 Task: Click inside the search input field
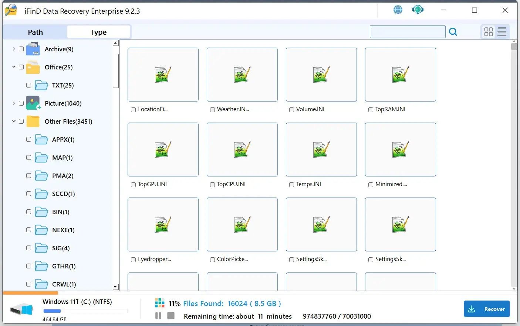(407, 32)
